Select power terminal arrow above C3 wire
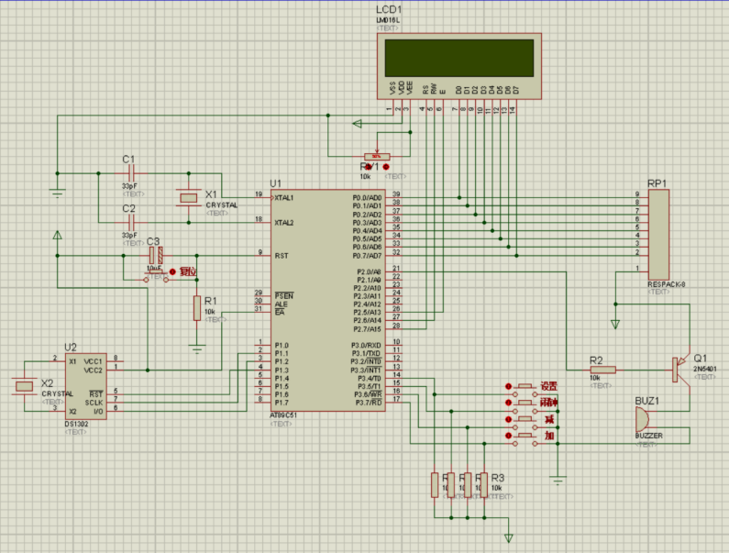 [x=57, y=235]
